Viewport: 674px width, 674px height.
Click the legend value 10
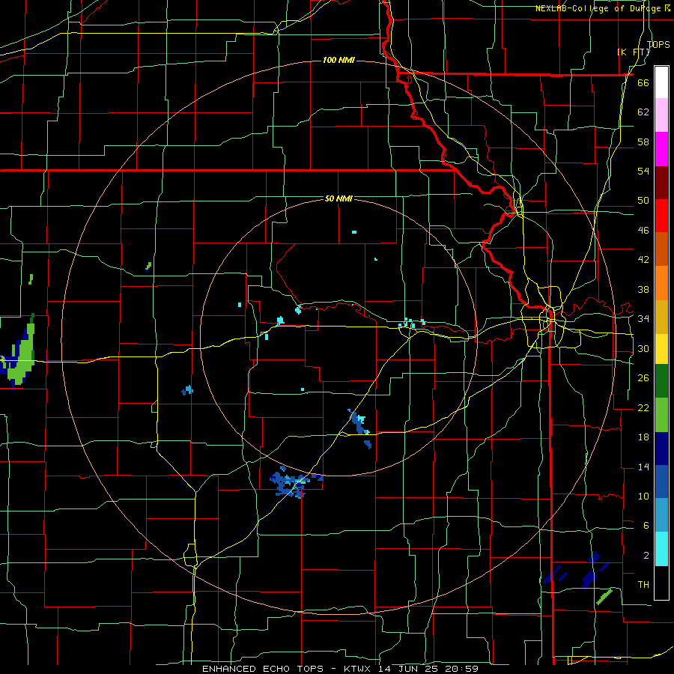[x=643, y=497]
